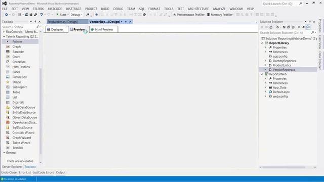
Task: Expand the App_Data folder
Action: (265, 87)
